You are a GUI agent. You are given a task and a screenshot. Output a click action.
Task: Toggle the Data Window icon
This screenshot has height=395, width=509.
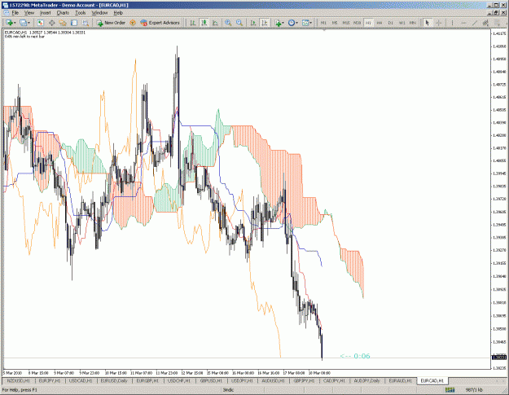[51, 23]
